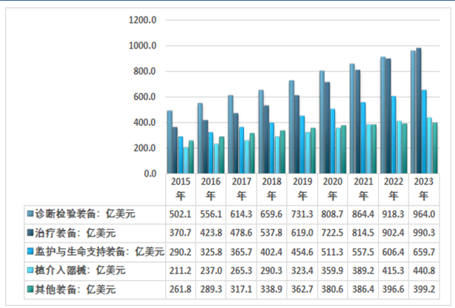455x308 pixels.
Task: Click the 2015年 column header
Action: click(x=181, y=189)
